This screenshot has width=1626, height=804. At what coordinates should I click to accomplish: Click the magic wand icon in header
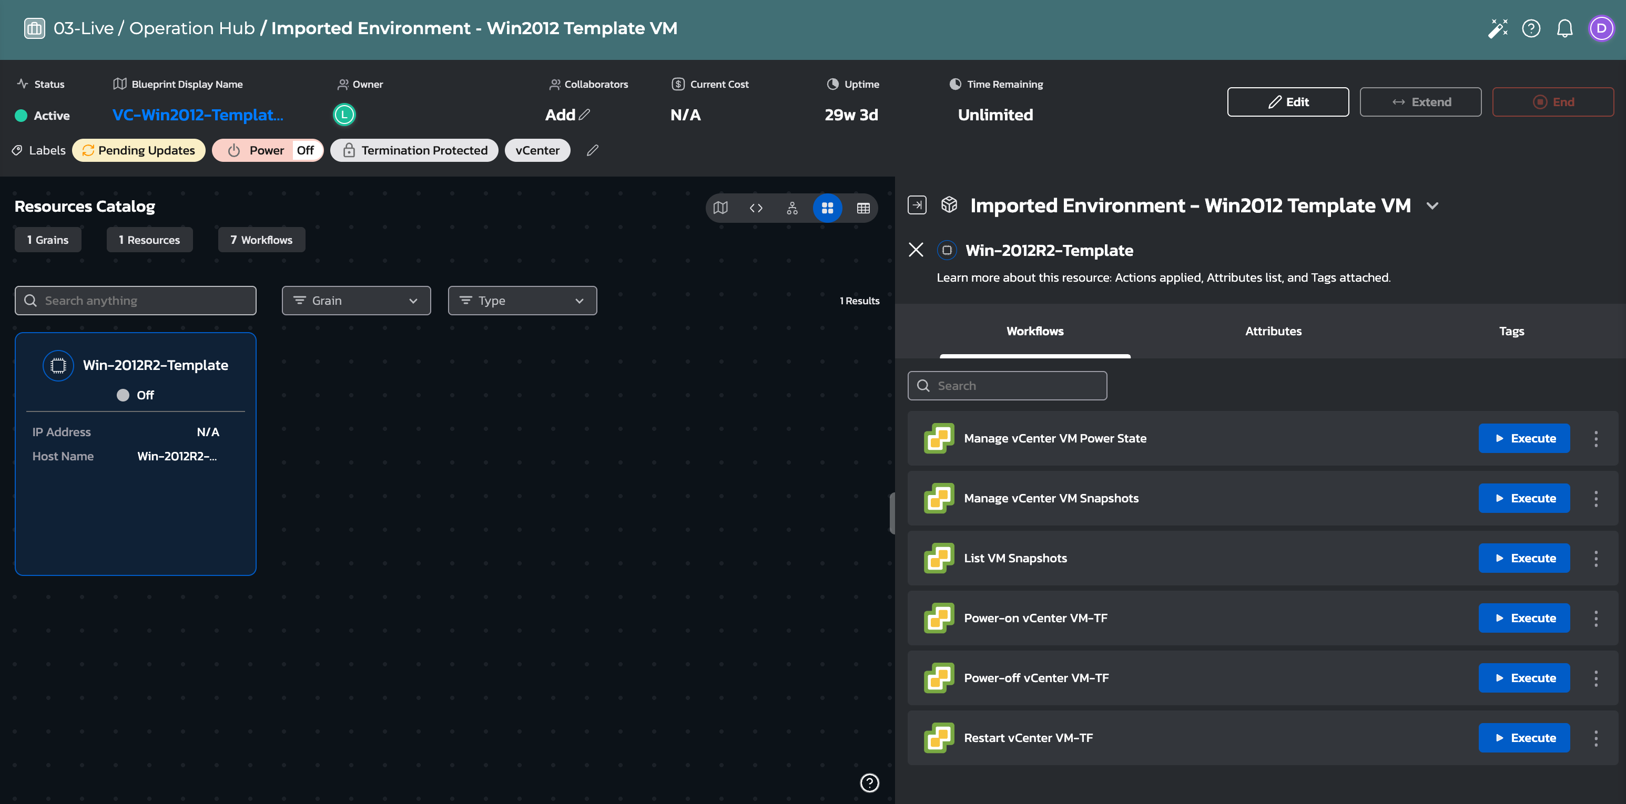pyautogui.click(x=1497, y=28)
